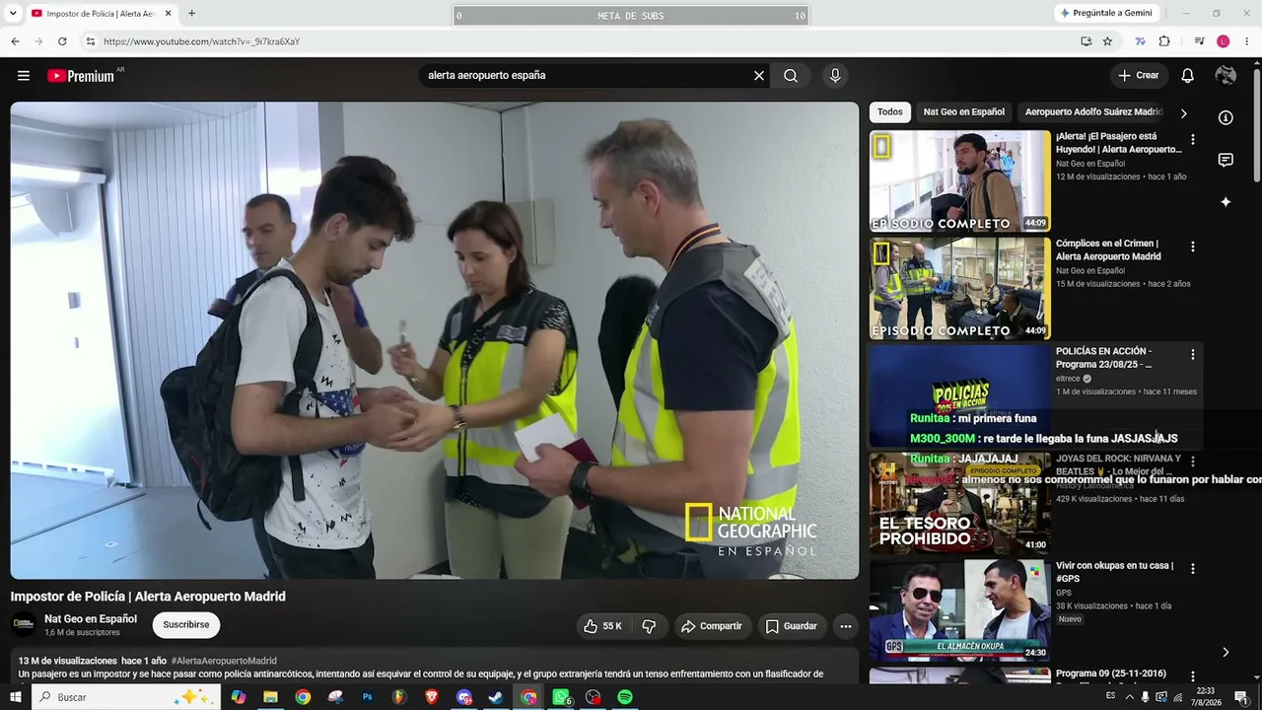
Task: Select the Aeropuerto Adolfo Suárez Madrid chip
Action: point(1093,112)
